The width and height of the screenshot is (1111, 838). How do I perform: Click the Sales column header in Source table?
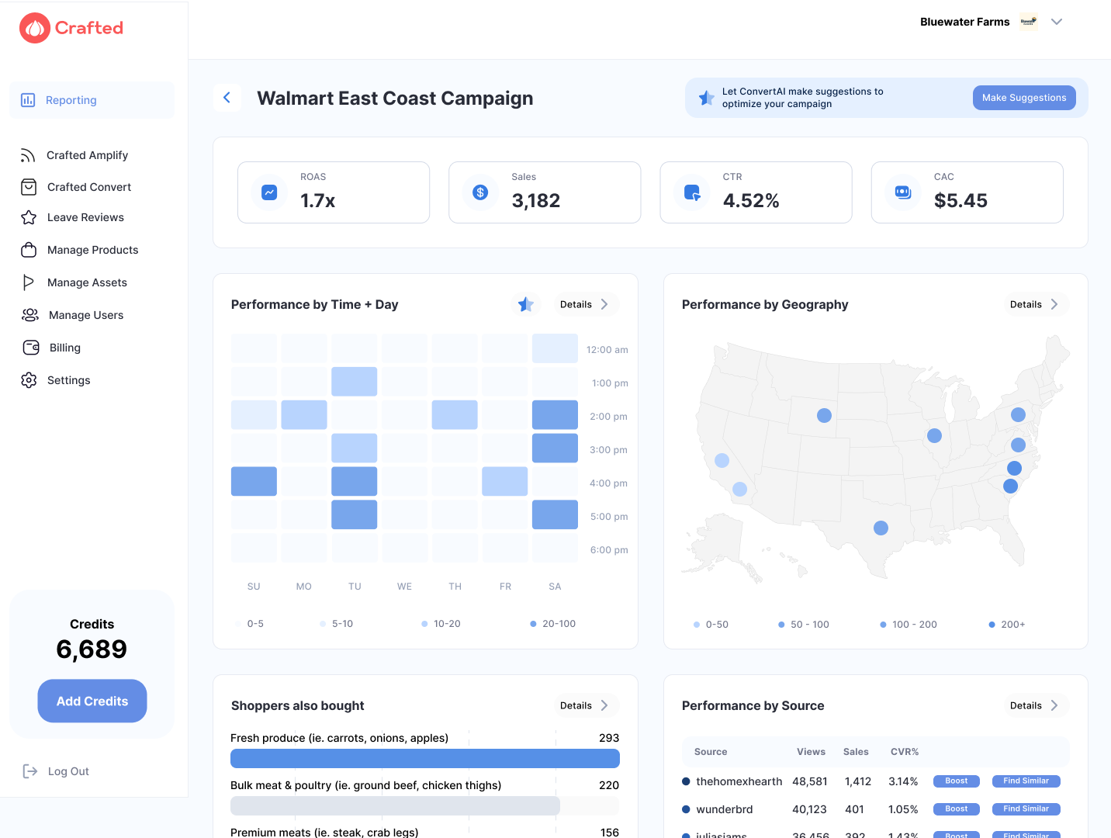(856, 752)
